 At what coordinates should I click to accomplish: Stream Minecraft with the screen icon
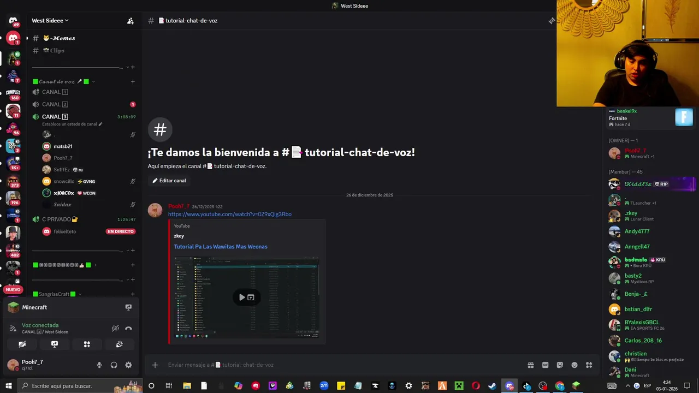(128, 307)
